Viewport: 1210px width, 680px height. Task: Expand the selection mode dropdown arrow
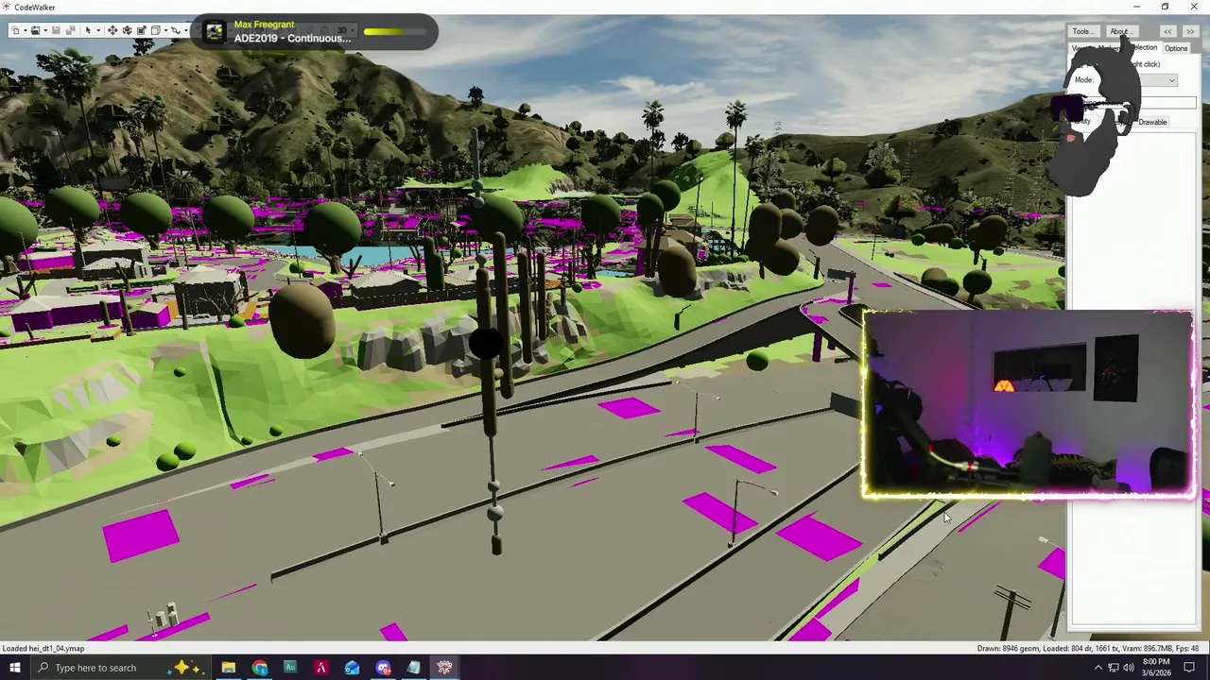click(98, 30)
